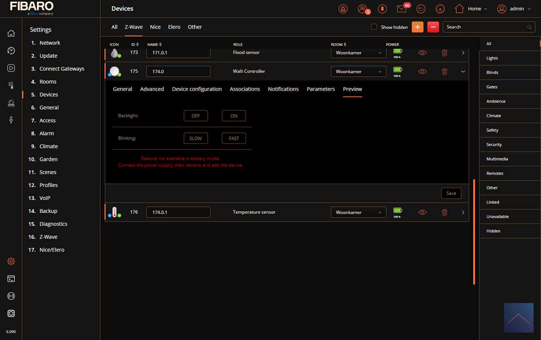Select the Nice device filter tab

coord(155,27)
